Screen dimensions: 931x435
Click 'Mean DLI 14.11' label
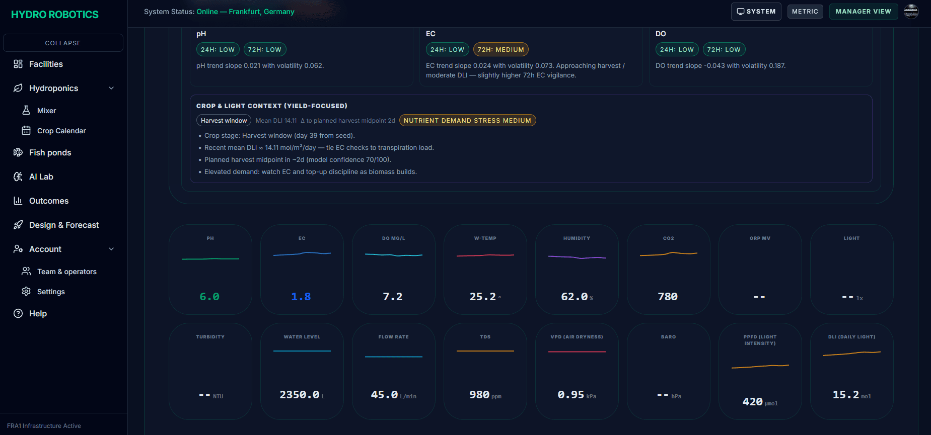click(x=276, y=121)
